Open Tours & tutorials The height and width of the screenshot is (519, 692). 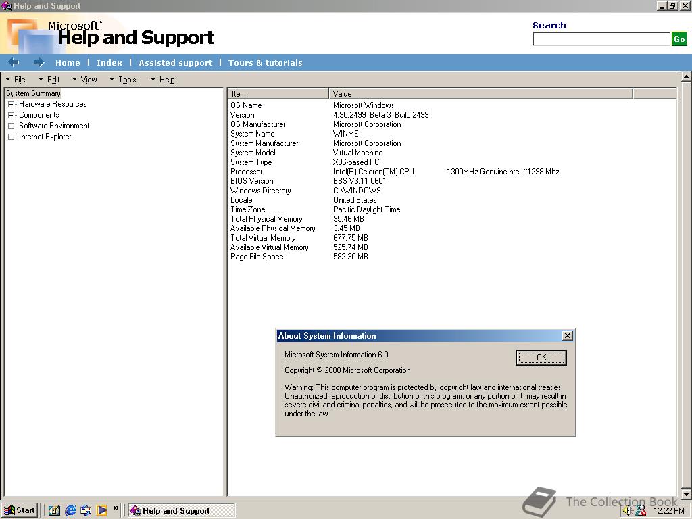pos(265,63)
